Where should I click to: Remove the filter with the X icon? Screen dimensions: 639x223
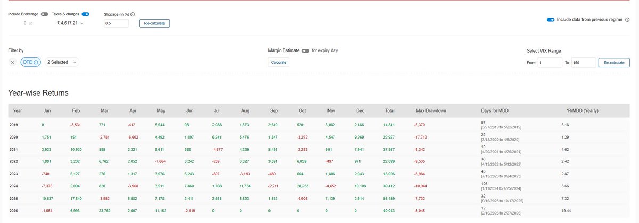(13, 62)
